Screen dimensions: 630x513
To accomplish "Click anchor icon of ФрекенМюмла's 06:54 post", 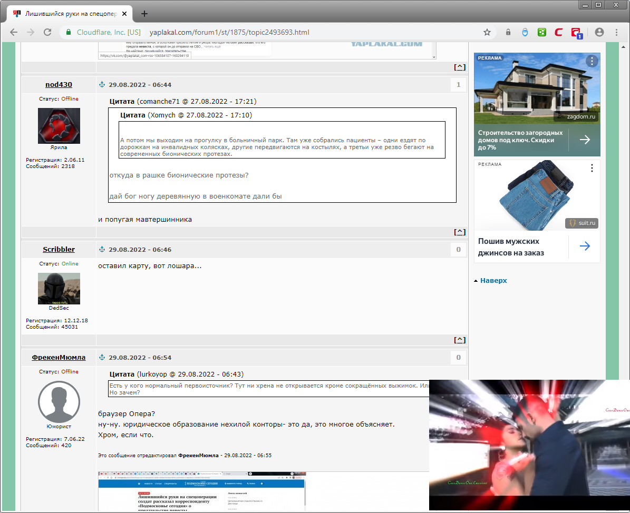I will 102,357.
